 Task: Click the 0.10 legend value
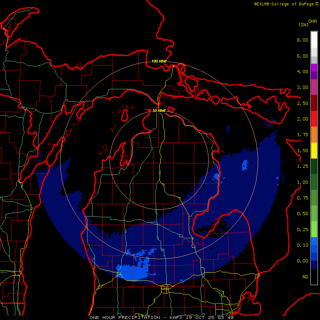[x=303, y=245]
